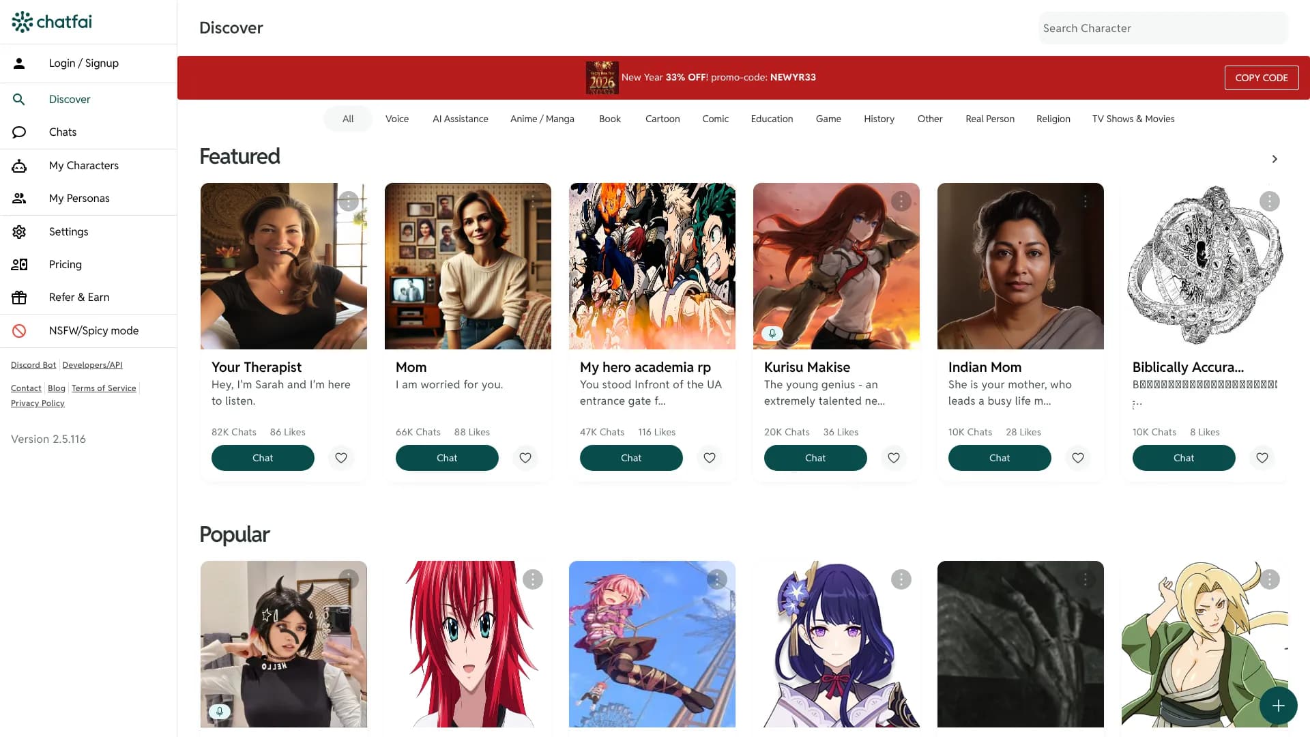The width and height of the screenshot is (1310, 737).
Task: Like the Biblically Accura... character
Action: [x=1262, y=458]
